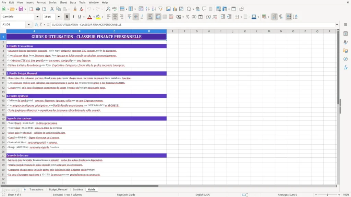Export directly as PDF

(31, 9)
